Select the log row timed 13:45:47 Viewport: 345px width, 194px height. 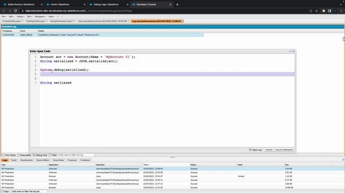(172, 176)
